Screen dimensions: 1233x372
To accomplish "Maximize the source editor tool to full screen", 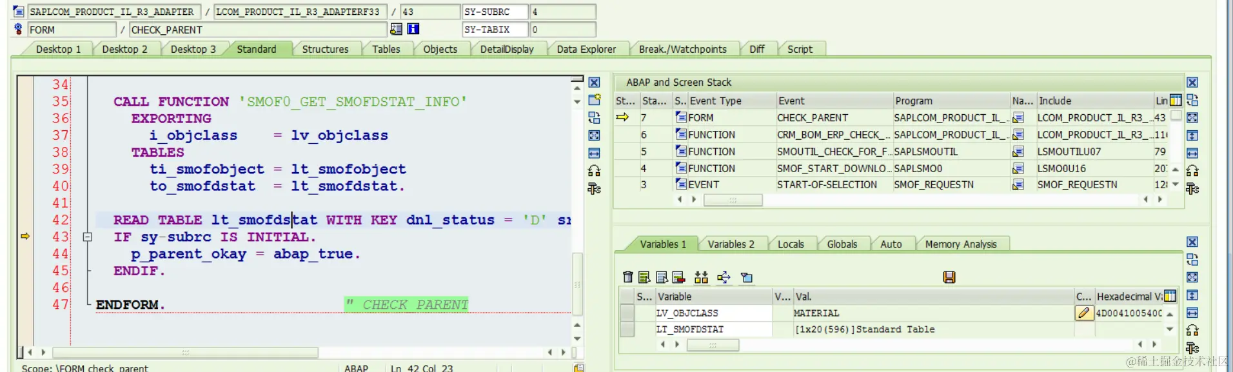I will [594, 135].
